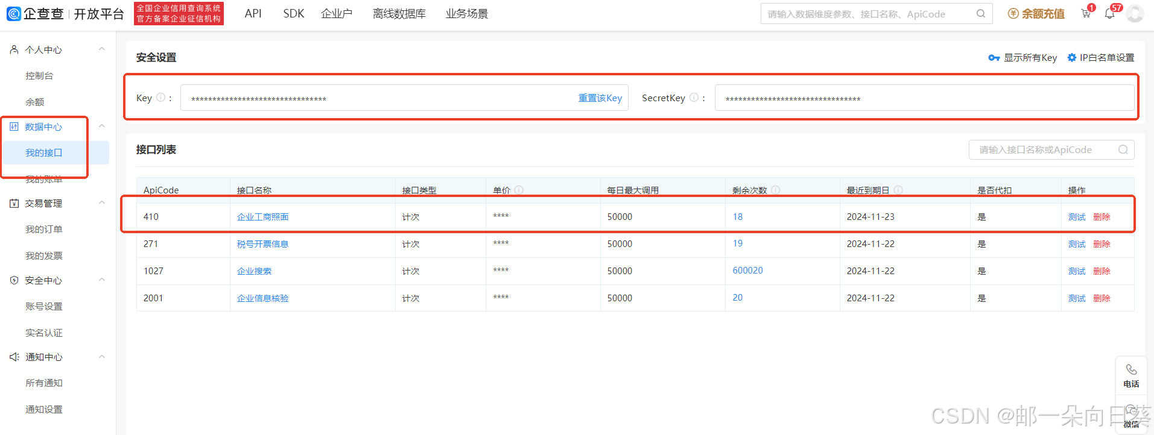Open the API menu in top navigation
1154x435 pixels.
pyautogui.click(x=253, y=14)
